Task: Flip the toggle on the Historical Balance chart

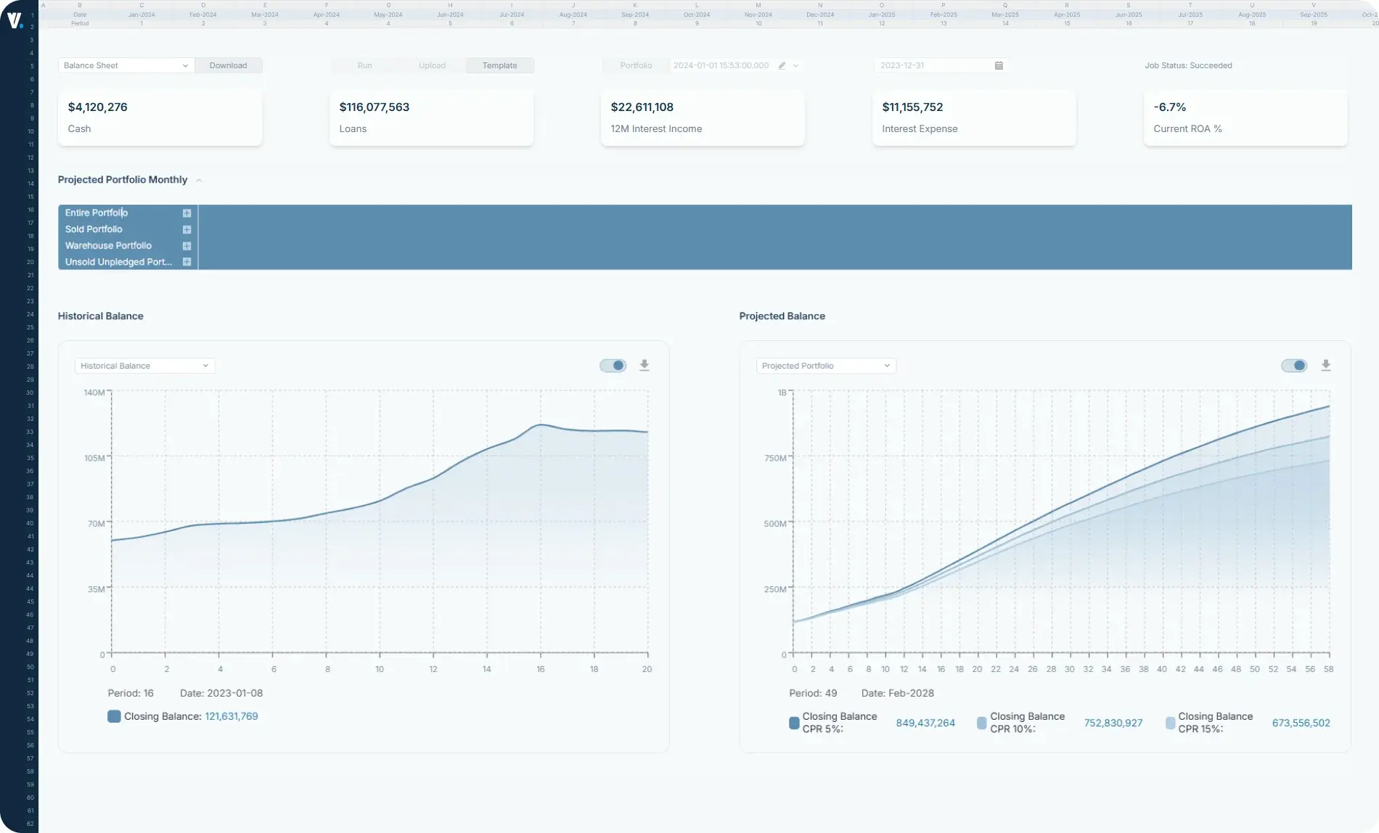Action: click(x=613, y=365)
